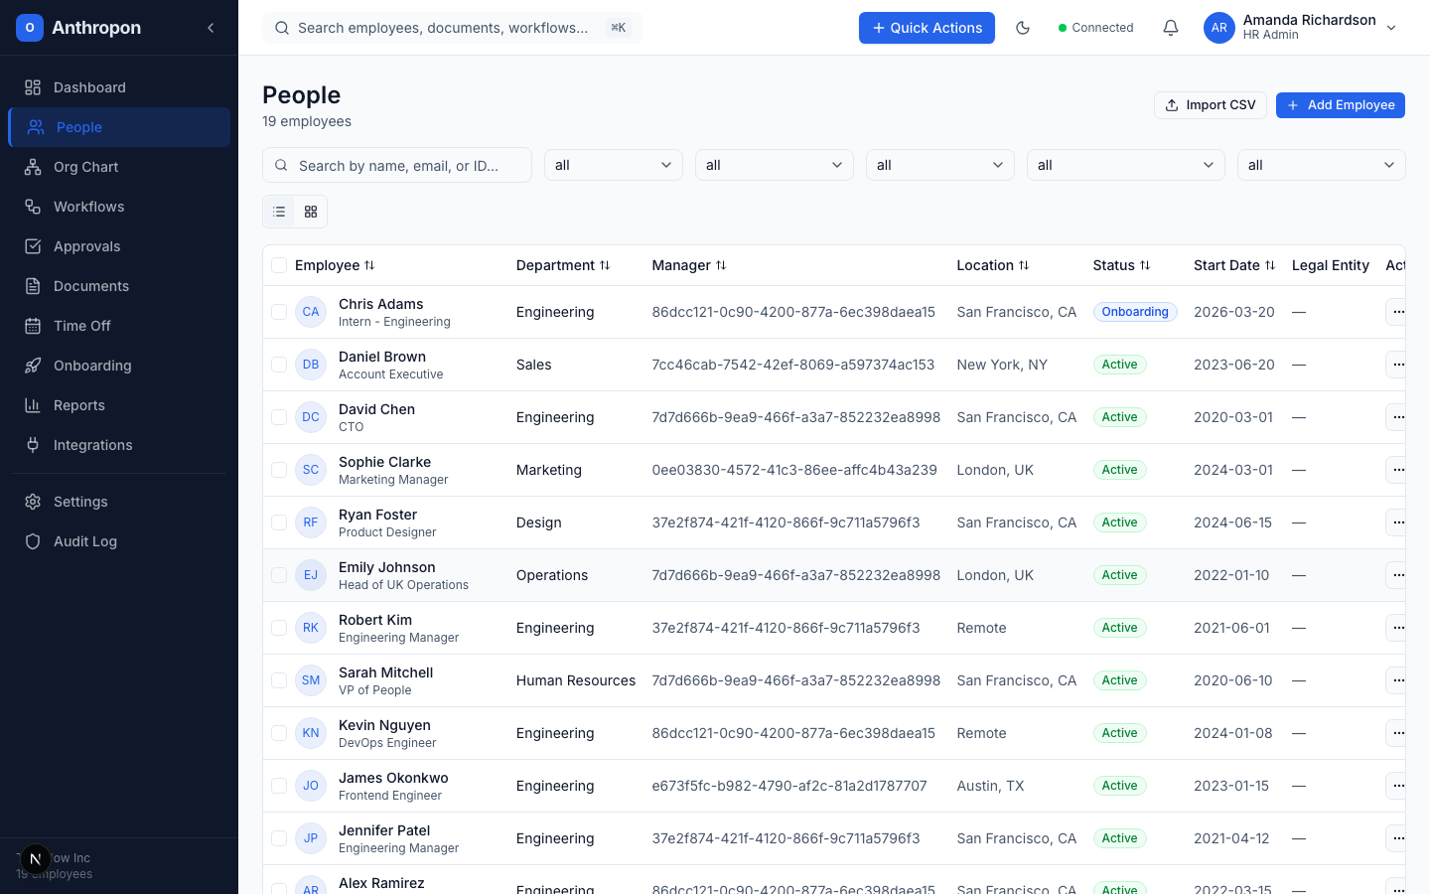The image size is (1430, 894).
Task: Switch to list view layout
Action: tap(279, 212)
